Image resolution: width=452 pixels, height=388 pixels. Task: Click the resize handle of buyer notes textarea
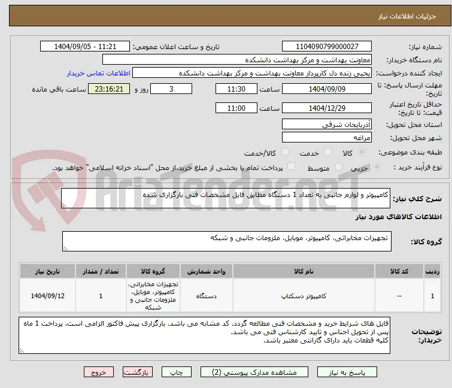[x=22, y=351]
